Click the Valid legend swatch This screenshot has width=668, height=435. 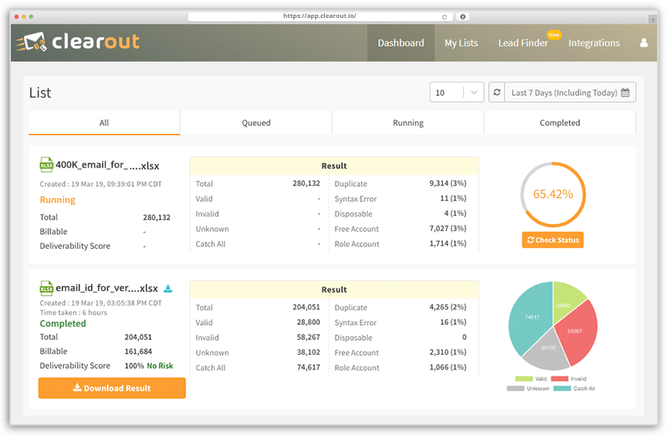[524, 379]
